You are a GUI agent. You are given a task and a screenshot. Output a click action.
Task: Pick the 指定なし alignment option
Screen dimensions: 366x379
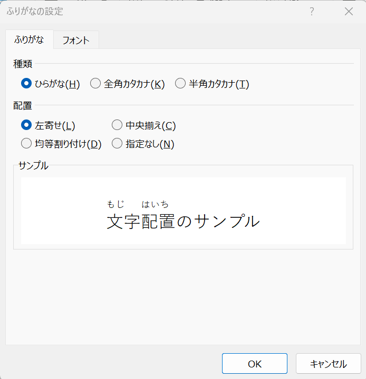coord(117,144)
